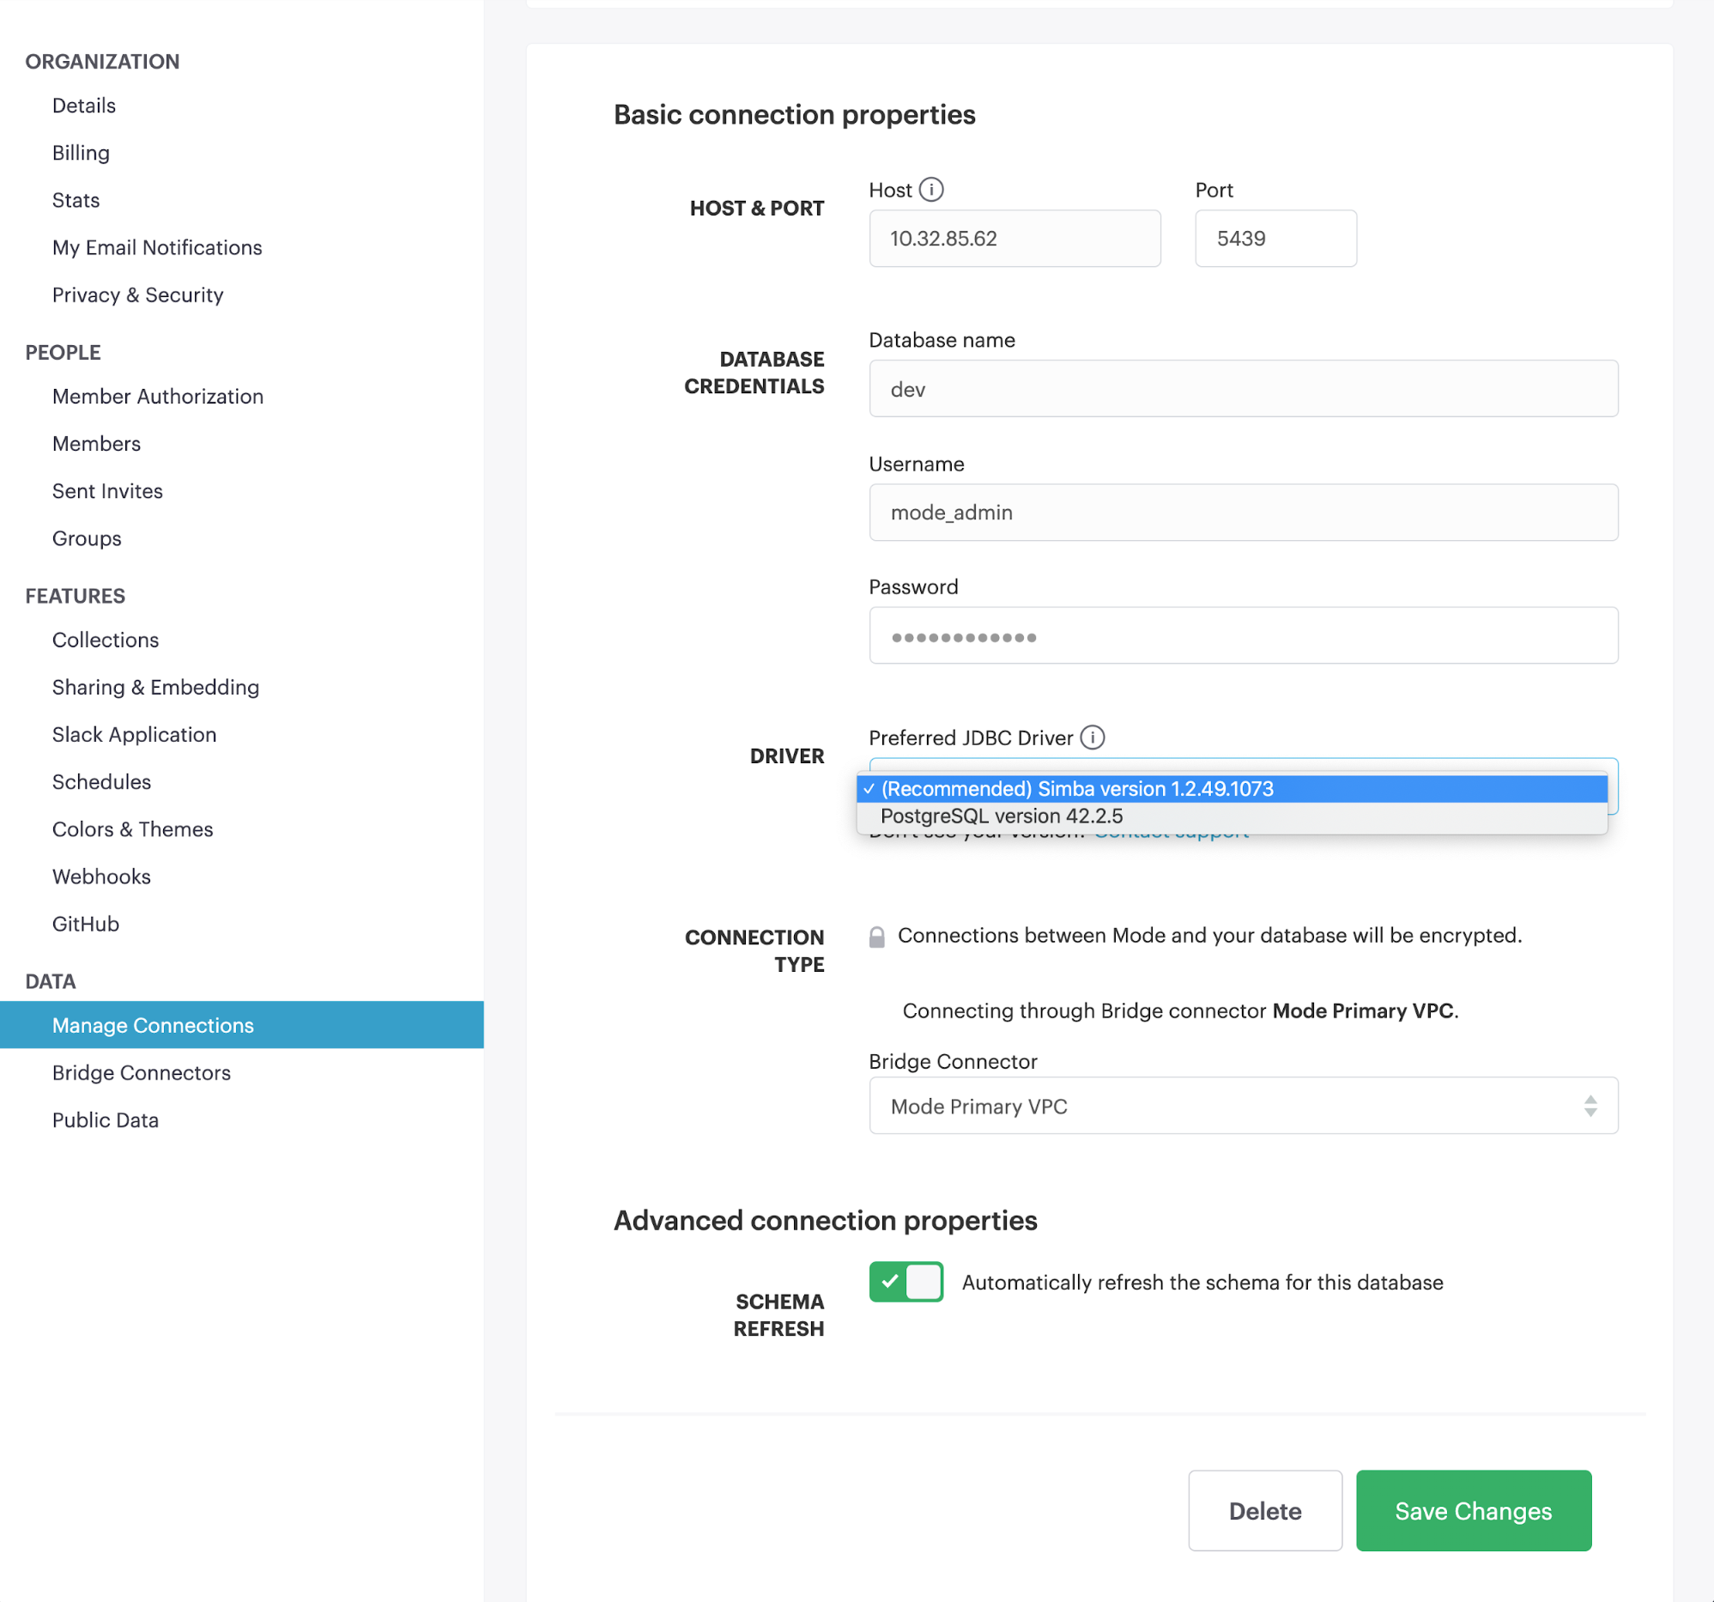
Task: Click the Bridge Connectors sidebar item
Action: coord(142,1072)
